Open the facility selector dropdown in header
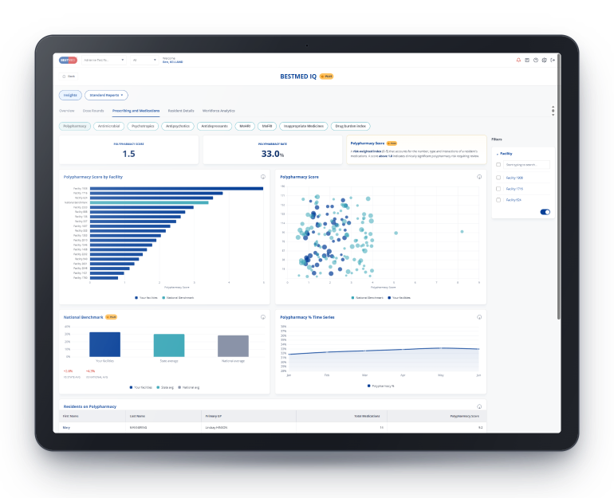 pos(104,60)
